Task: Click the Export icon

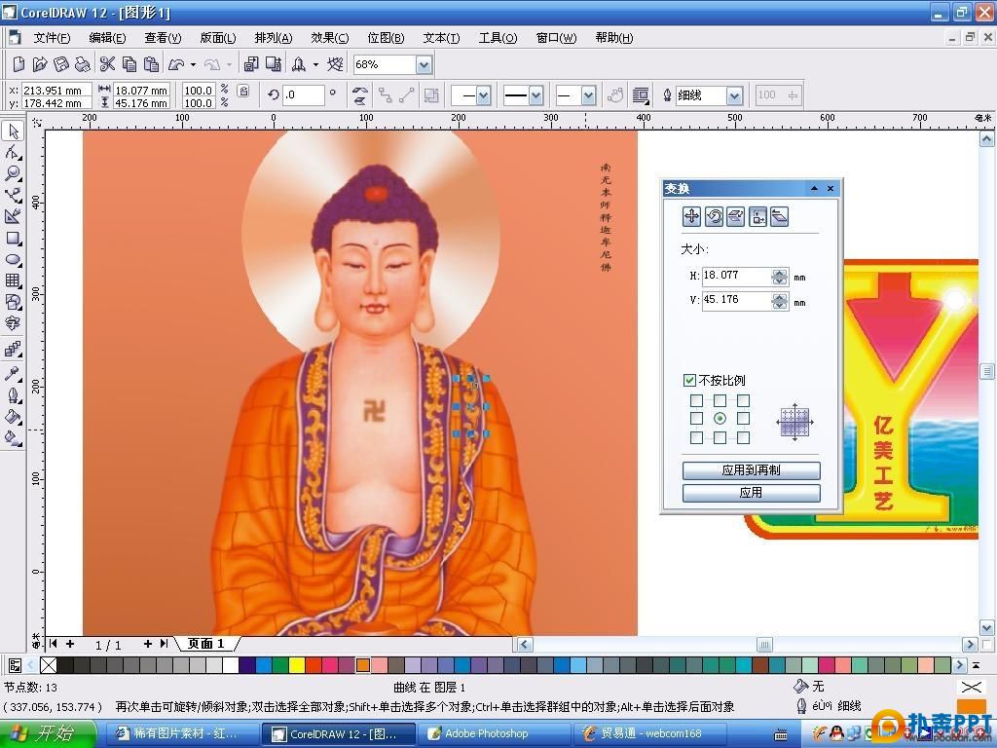Action: pos(274,64)
